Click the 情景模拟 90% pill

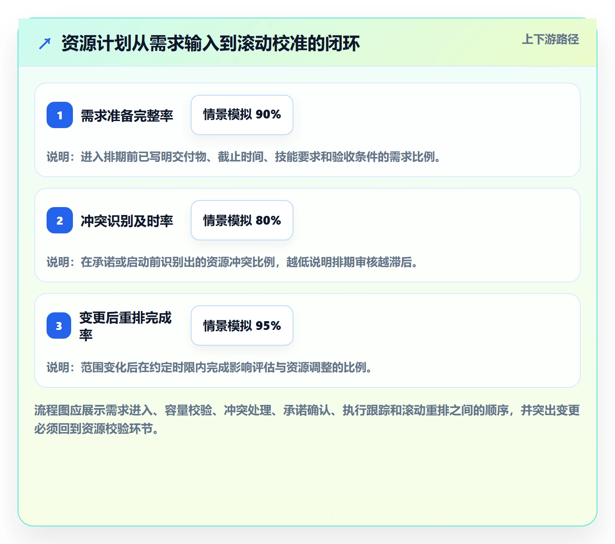coord(242,115)
